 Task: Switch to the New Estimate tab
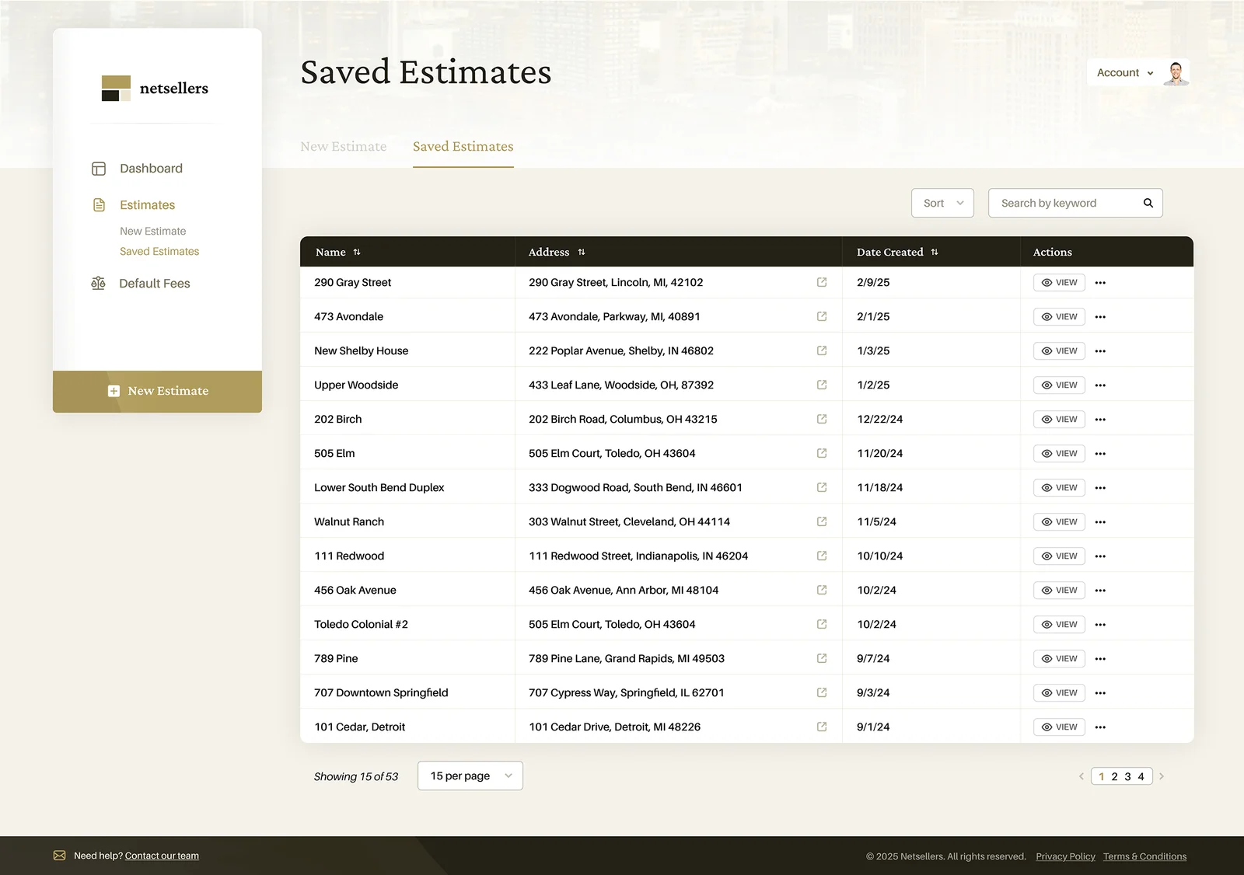click(343, 147)
